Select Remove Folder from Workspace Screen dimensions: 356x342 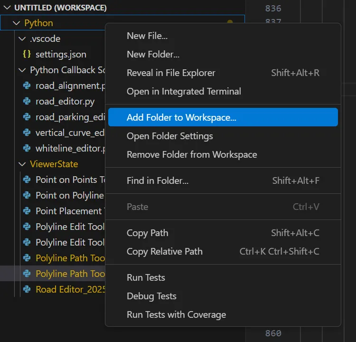pyautogui.click(x=223, y=154)
